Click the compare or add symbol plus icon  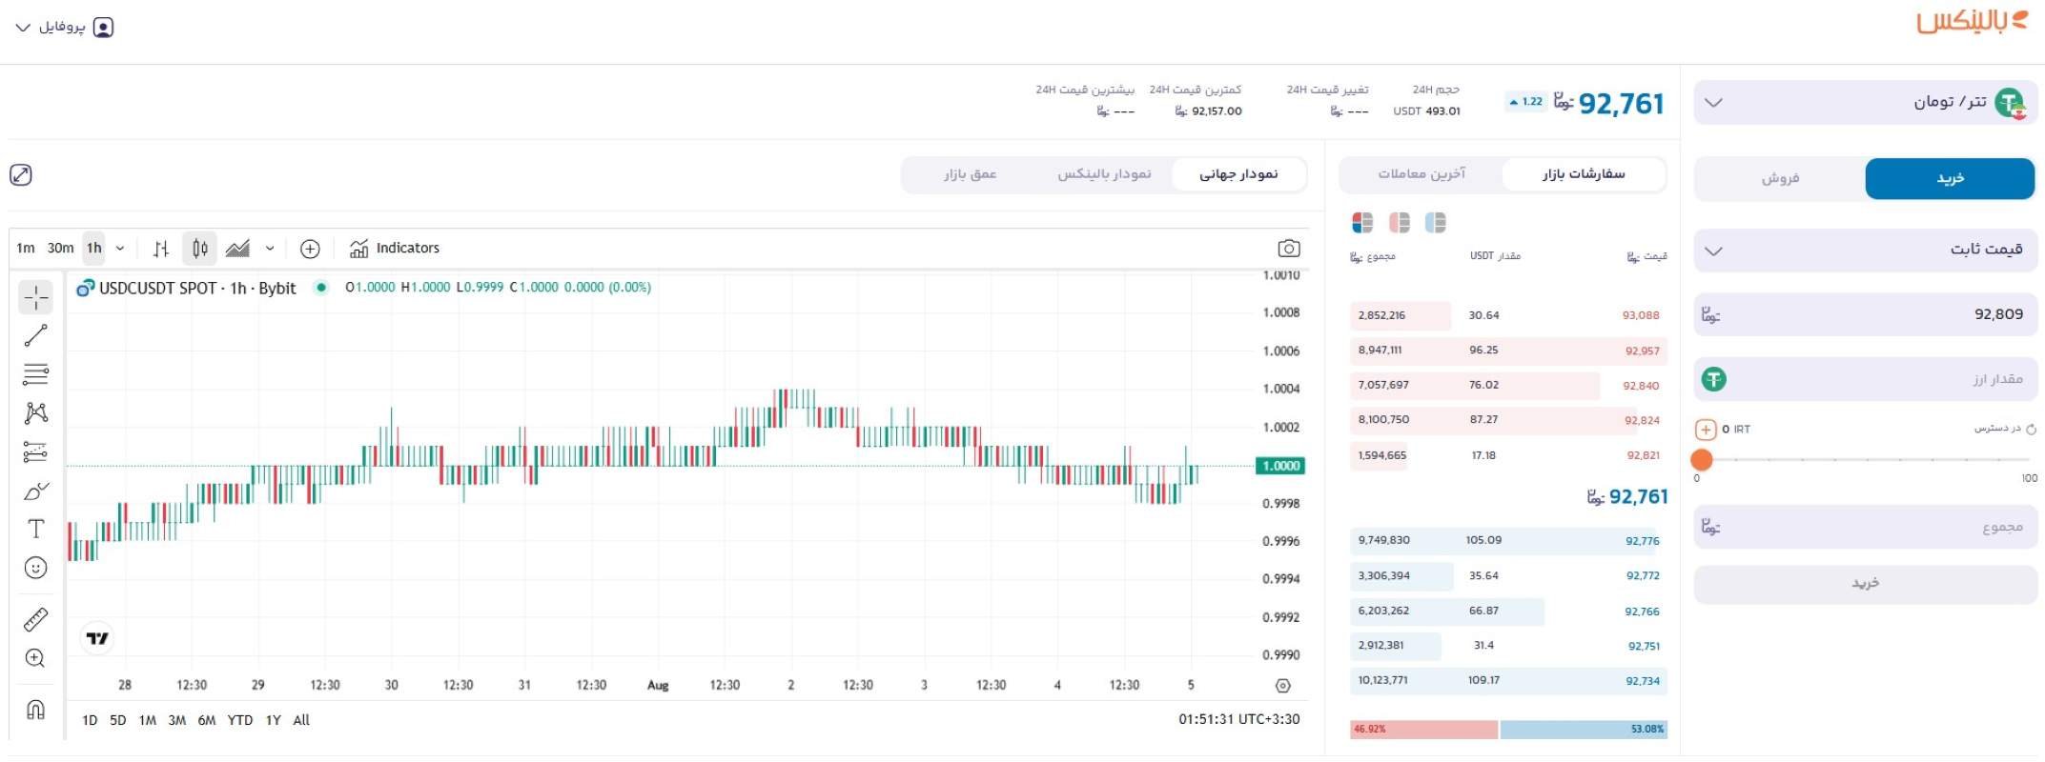[310, 249]
